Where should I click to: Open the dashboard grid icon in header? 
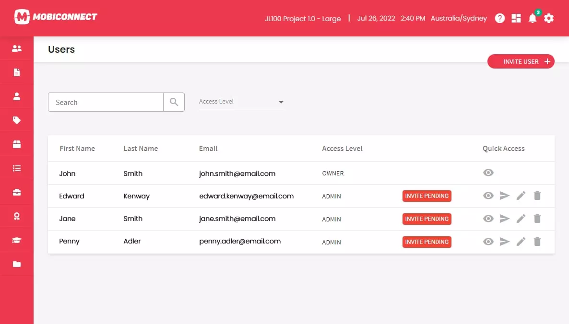pyautogui.click(x=516, y=18)
